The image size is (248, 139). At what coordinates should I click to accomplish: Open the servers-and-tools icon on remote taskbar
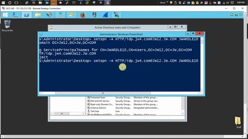[x=49, y=15]
